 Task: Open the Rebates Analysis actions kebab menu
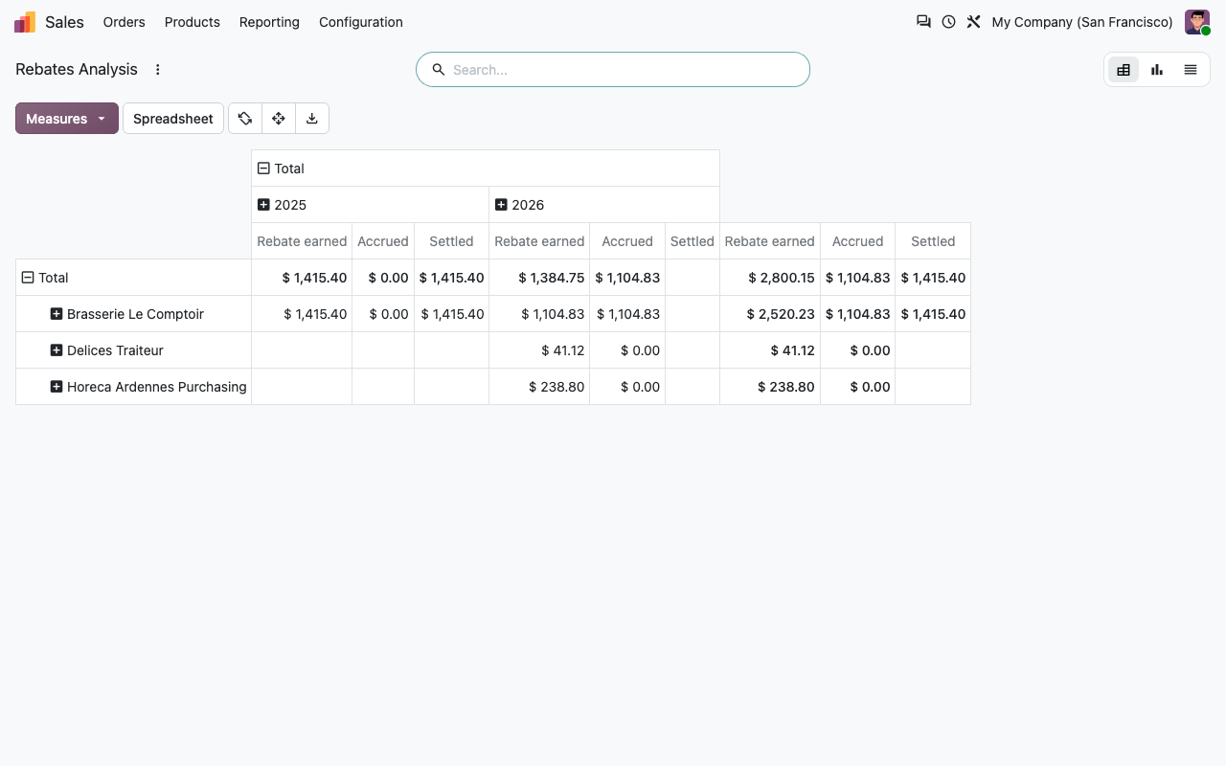pos(158,70)
